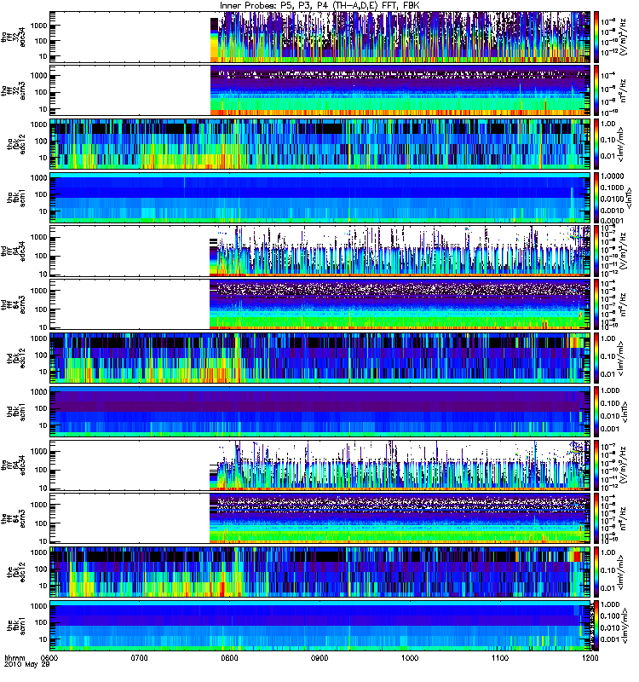Click the color bar beside tha fbk edc12 panel

click(596, 144)
